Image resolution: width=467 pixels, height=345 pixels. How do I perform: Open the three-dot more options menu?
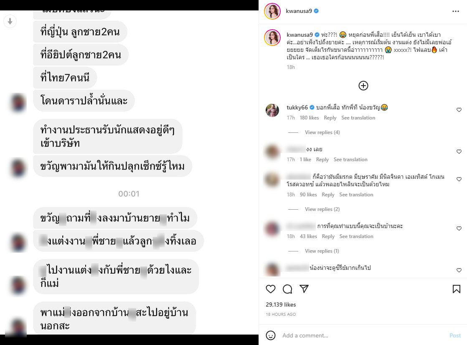pos(456,11)
